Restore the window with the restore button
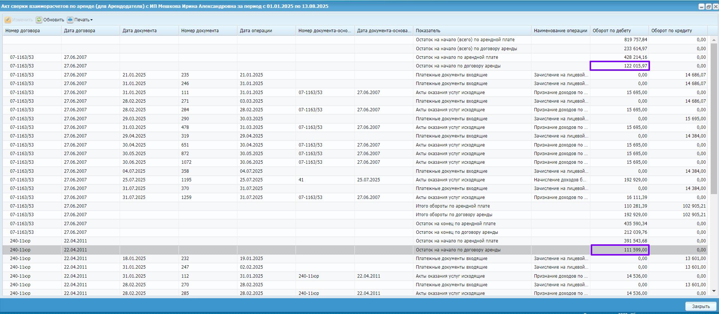The image size is (719, 314). (x=708, y=6)
